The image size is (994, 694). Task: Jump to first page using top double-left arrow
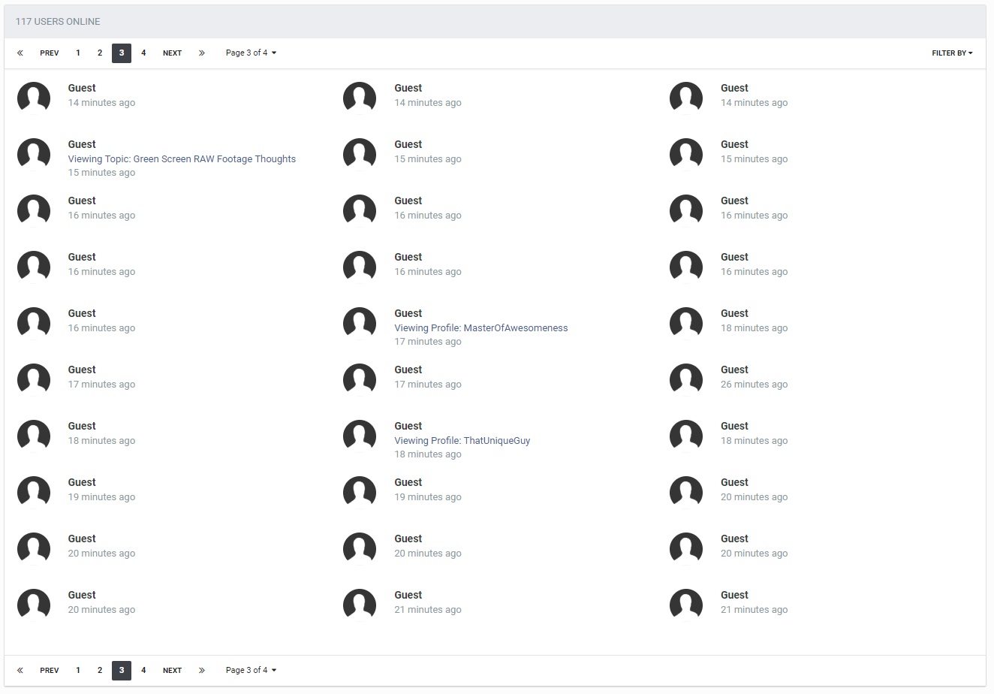[20, 53]
